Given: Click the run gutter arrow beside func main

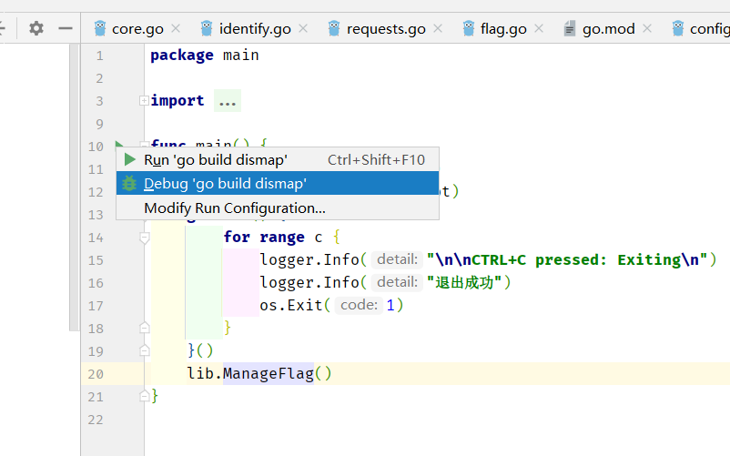Looking at the screenshot, I should [119, 146].
